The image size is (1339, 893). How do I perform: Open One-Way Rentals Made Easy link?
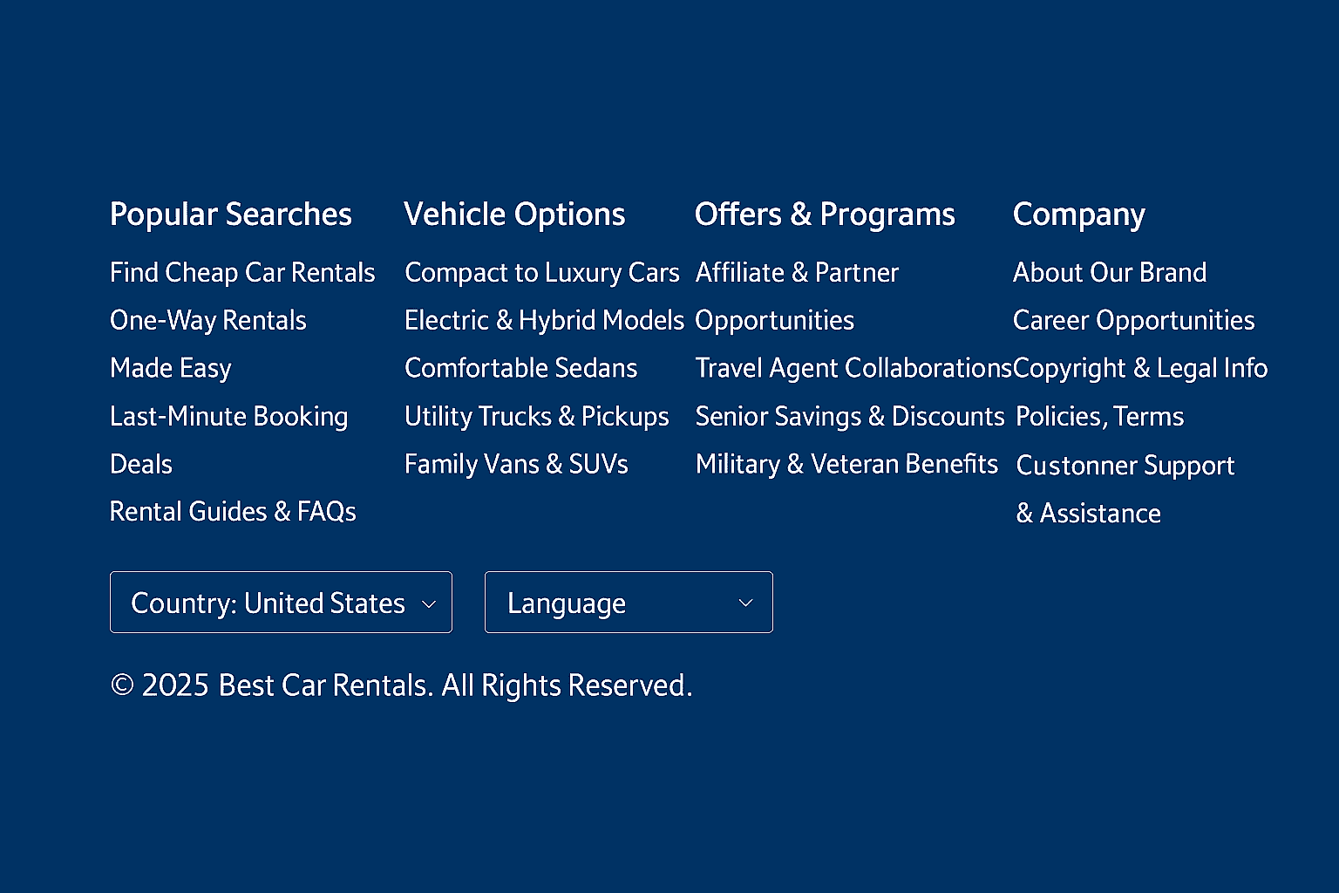coord(208,321)
